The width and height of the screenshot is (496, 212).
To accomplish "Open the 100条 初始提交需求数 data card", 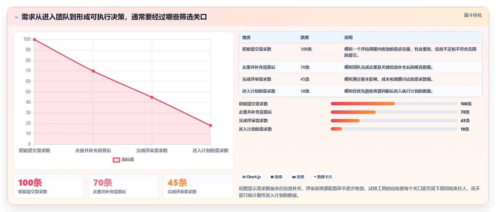I will click(x=49, y=186).
